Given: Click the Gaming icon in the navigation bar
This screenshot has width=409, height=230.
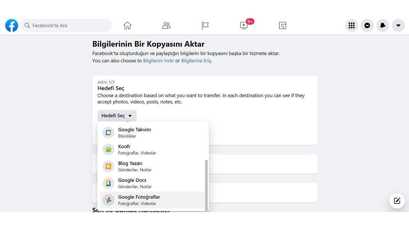Looking at the screenshot, I should pos(282,25).
